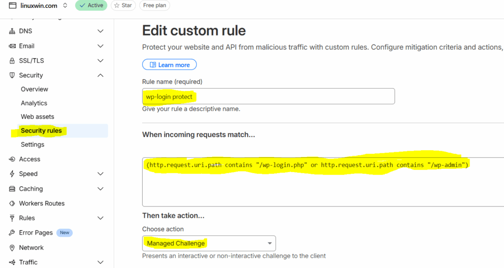Click the book icon in Learn more
This screenshot has height=268, width=504.
pos(153,65)
